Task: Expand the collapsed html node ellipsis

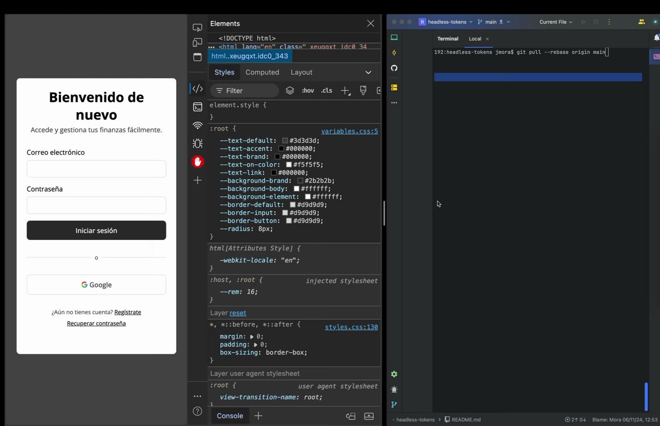Action: click(x=211, y=47)
